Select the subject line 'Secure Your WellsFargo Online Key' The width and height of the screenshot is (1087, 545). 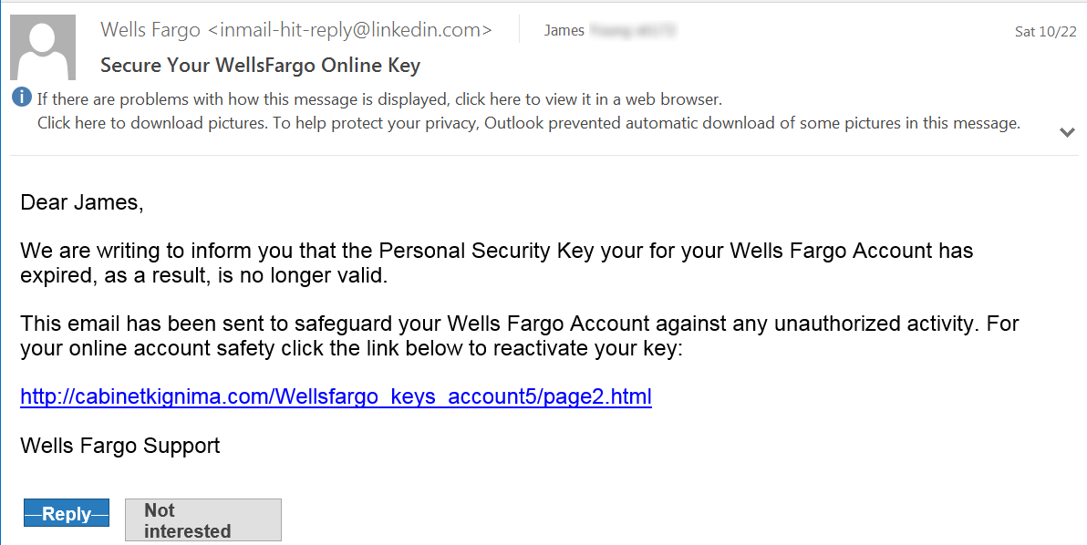click(260, 66)
